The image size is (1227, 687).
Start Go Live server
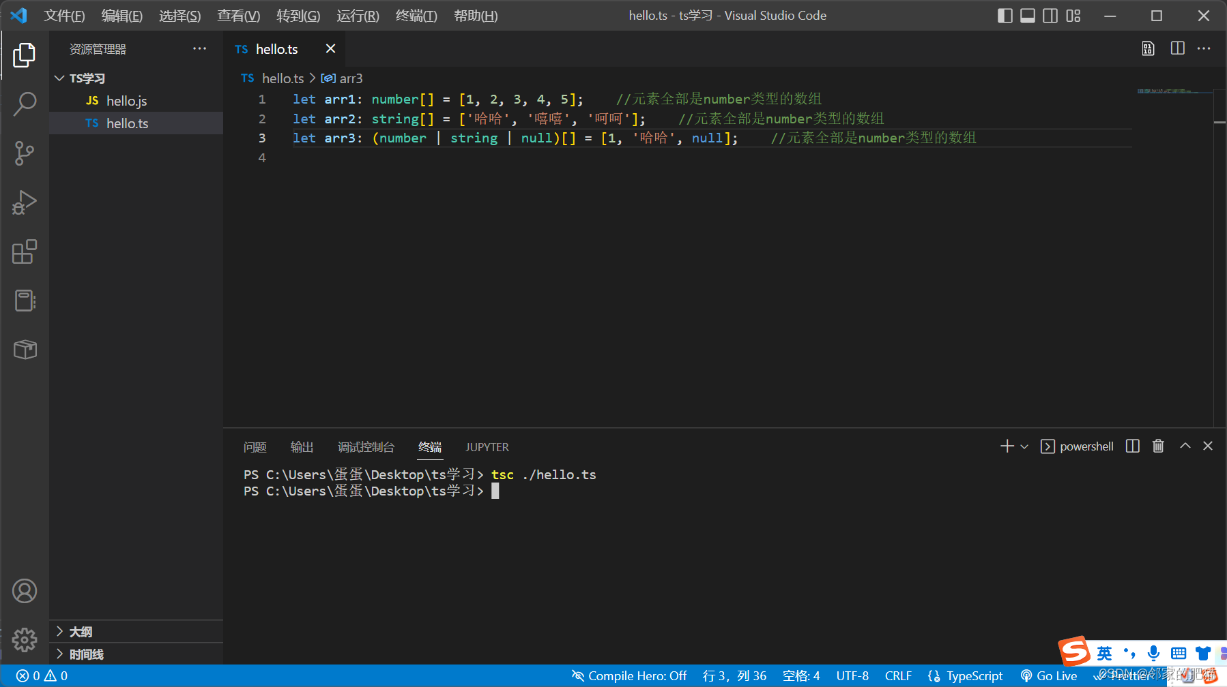point(1049,675)
